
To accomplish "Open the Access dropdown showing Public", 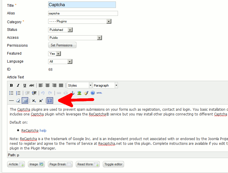I will tap(75, 38).
